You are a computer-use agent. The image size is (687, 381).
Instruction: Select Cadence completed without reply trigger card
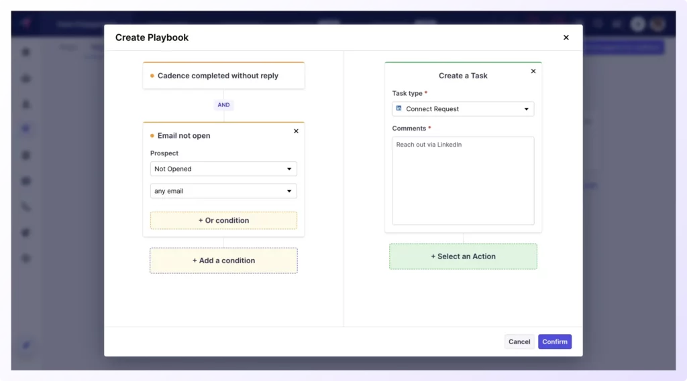tap(223, 76)
